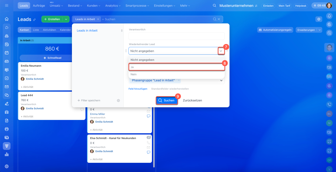Click the Suchen button

[167, 101]
